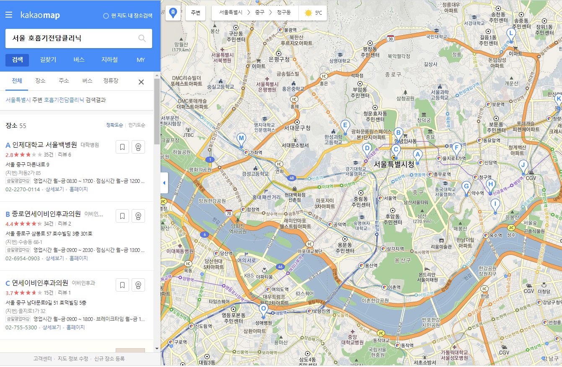Focus the search input field
Viewport: 562px width, 367px height.
click(71, 38)
